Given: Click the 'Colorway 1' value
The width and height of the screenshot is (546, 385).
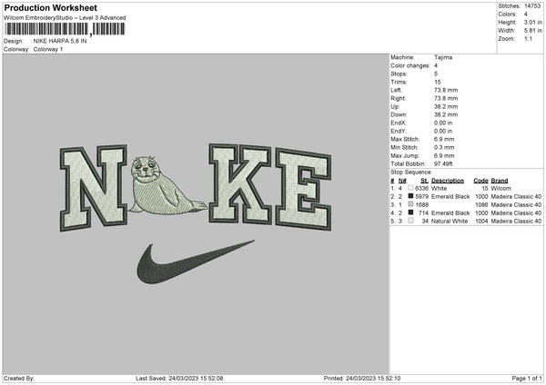Looking at the screenshot, I should 48,49.
